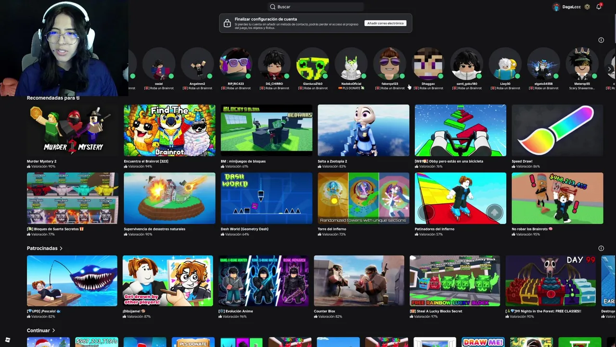Open friend santi_goku180's avatar
Viewport: 616px width, 347px height.
(467, 64)
